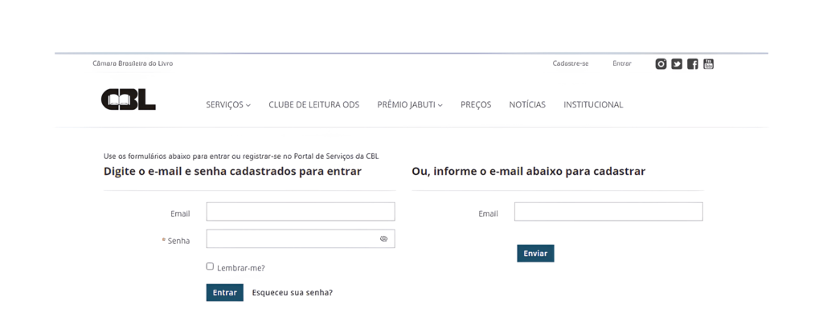This screenshot has width=823, height=325.
Task: Open the Facebook icon link
Action: click(x=692, y=64)
